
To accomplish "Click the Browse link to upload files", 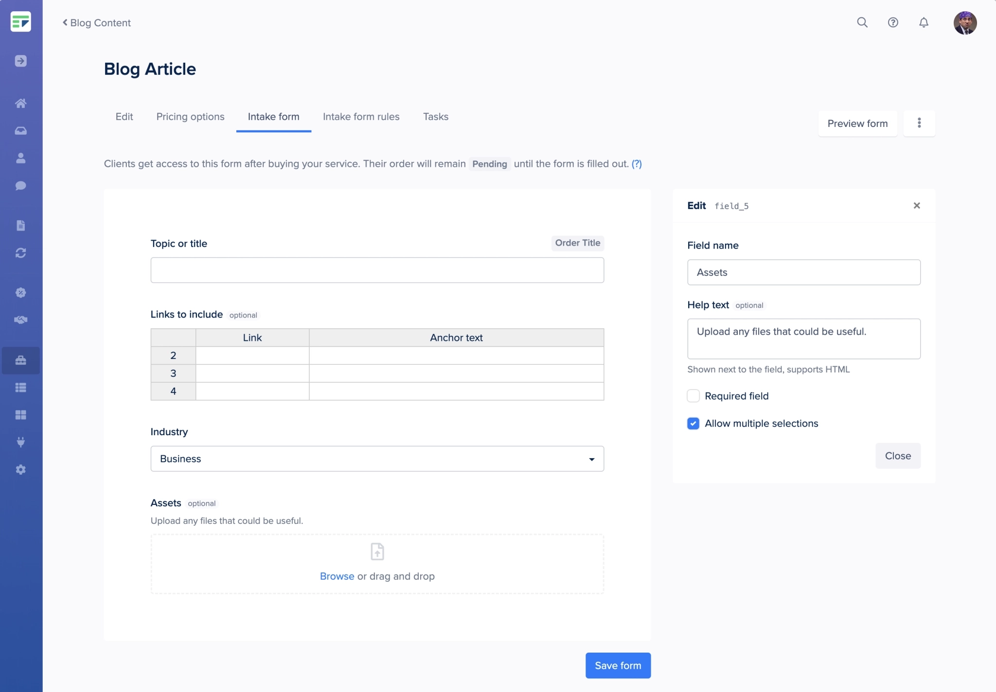I will point(337,576).
